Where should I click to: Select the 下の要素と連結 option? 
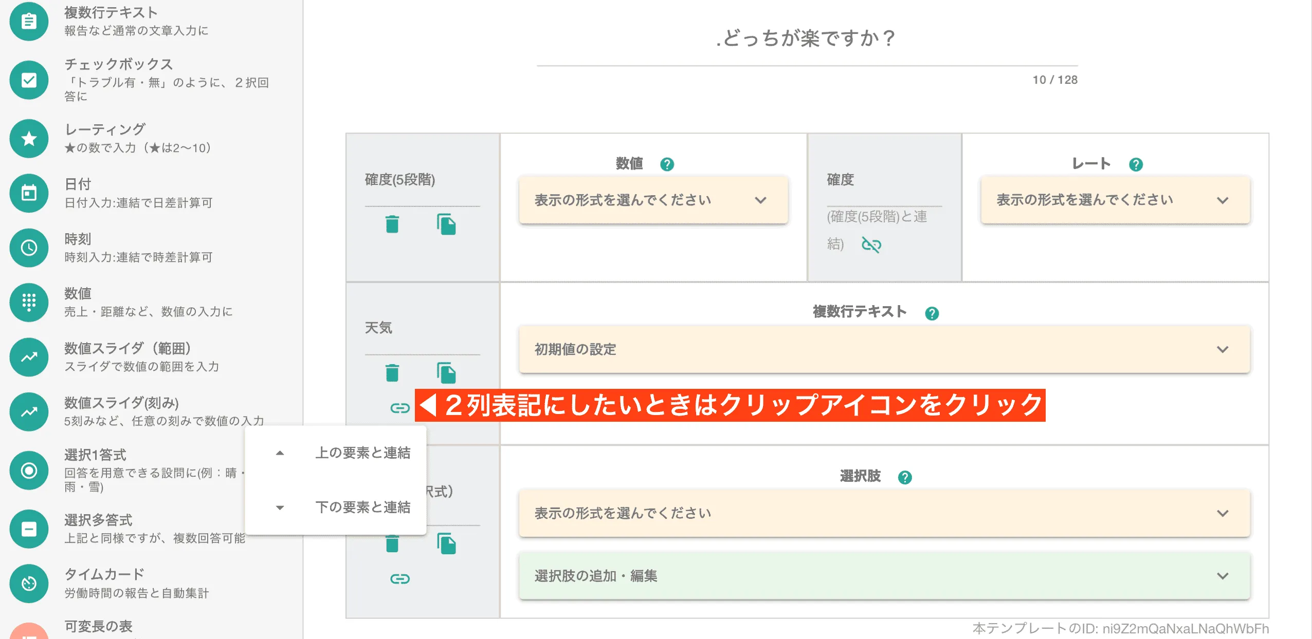(363, 508)
